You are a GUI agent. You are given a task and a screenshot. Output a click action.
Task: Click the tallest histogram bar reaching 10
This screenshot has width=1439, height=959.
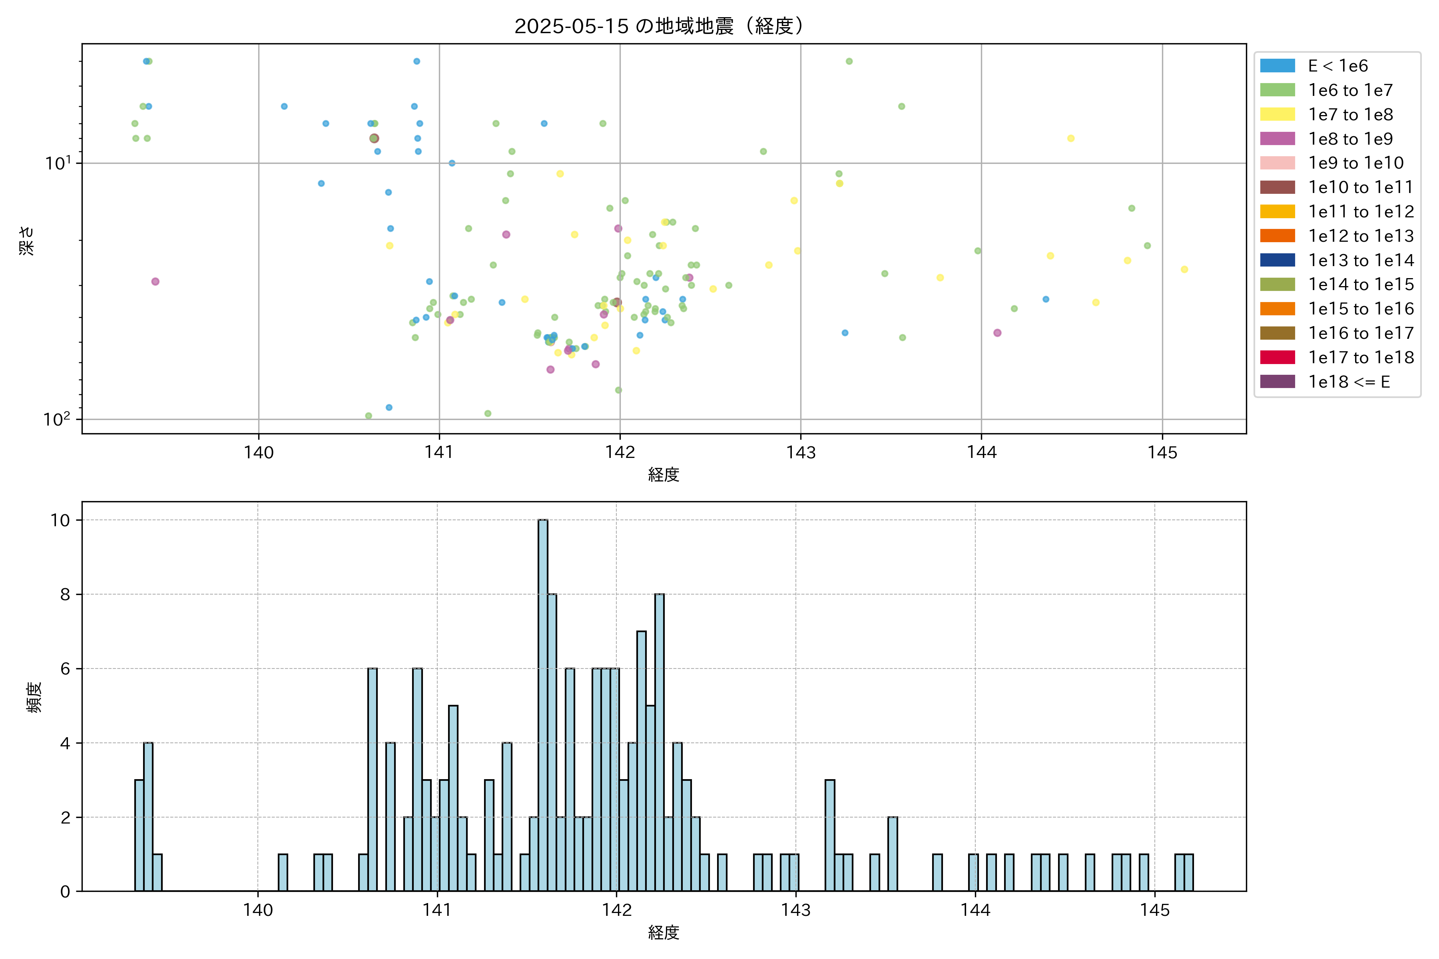[543, 703]
